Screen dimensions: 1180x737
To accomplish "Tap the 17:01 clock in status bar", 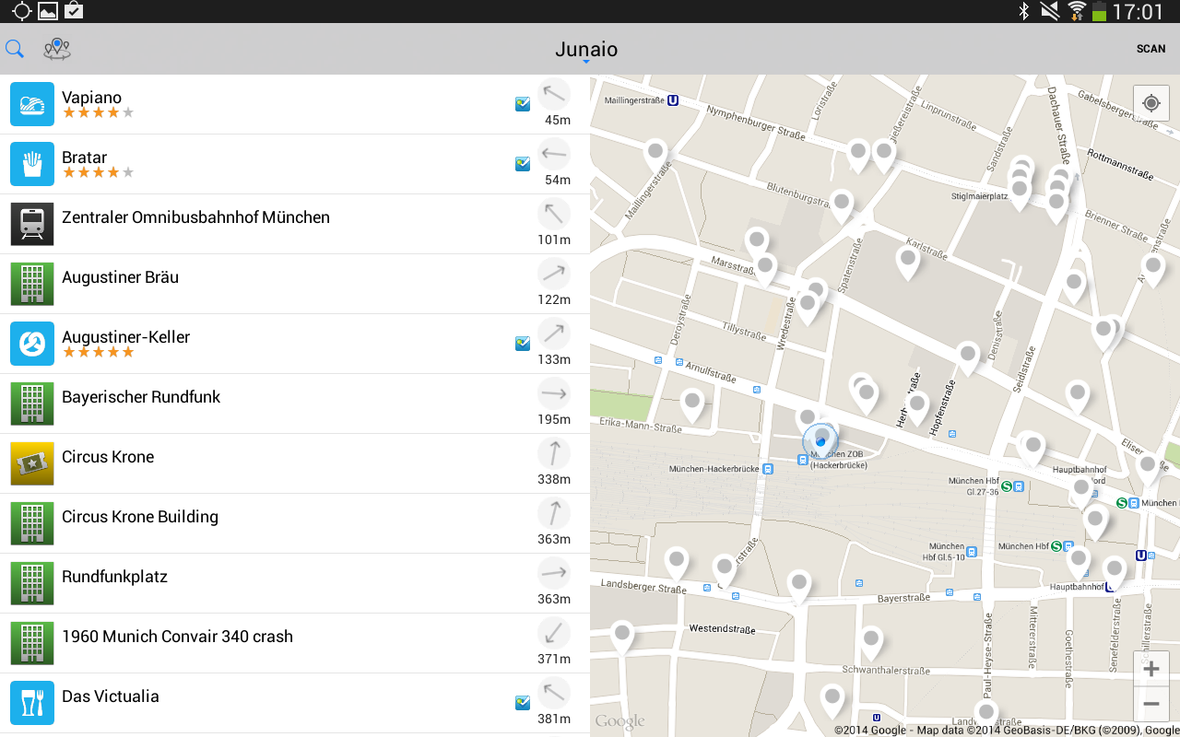I will point(1139,11).
